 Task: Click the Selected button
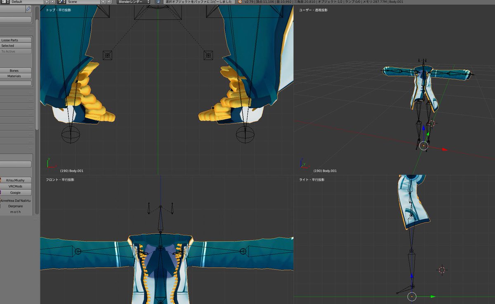click(x=16, y=45)
